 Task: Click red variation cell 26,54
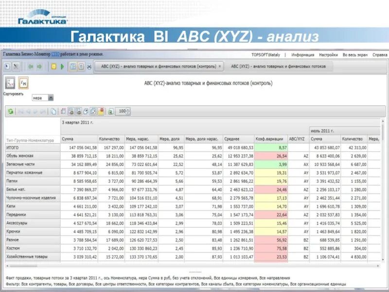(271, 156)
